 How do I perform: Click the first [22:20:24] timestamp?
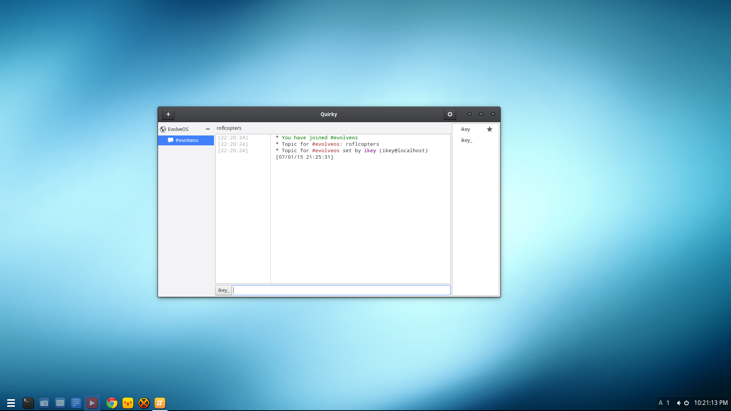pyautogui.click(x=233, y=138)
